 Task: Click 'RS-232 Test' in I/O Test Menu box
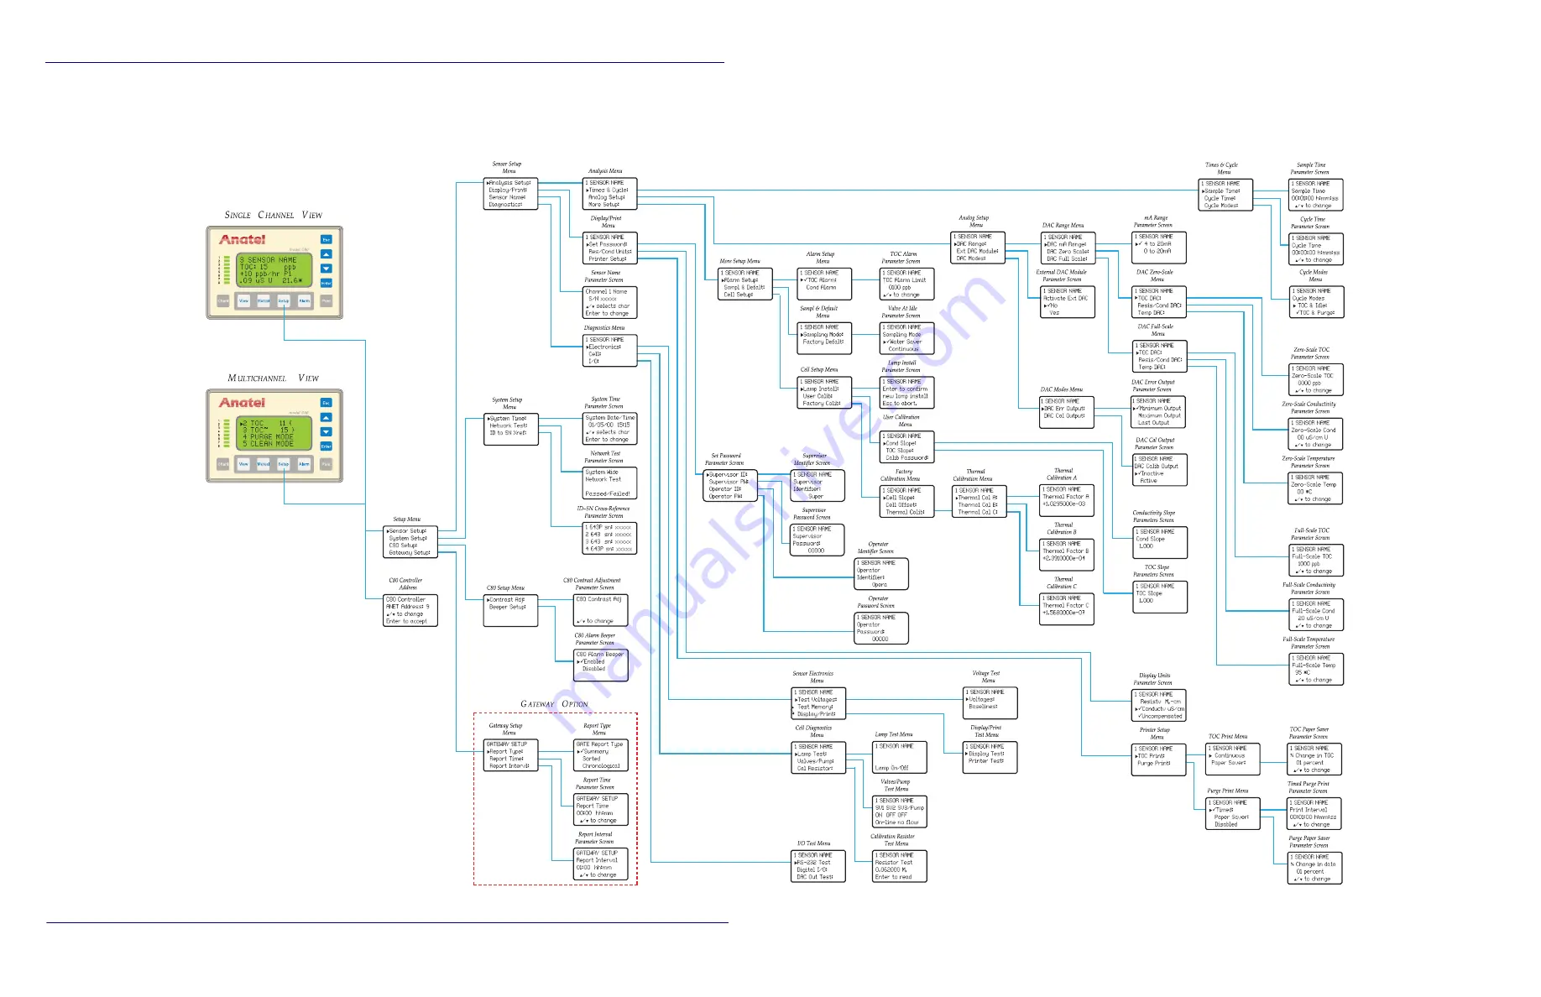click(812, 863)
